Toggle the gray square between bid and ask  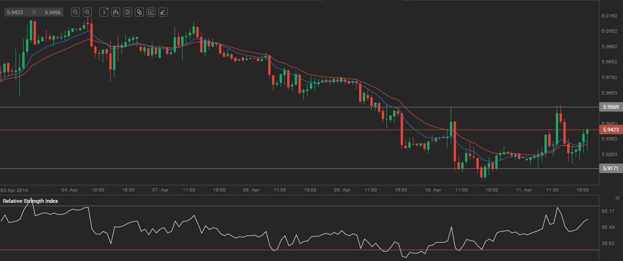click(34, 12)
